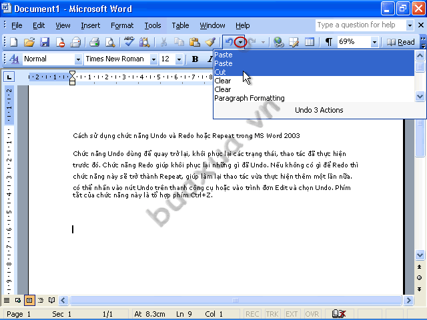Toggle OVR overtype indicator

(x=312, y=314)
